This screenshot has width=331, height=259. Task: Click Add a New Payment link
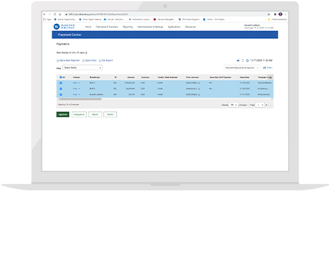(x=68, y=60)
